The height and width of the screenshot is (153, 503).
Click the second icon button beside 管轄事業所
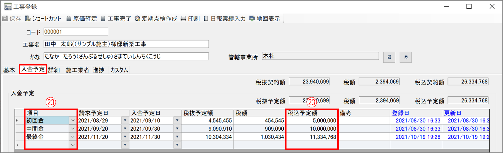coord(406,57)
